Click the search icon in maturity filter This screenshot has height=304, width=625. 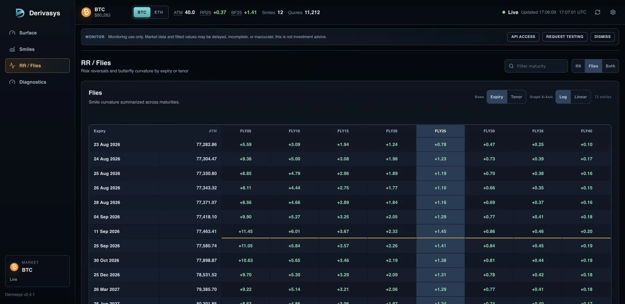(511, 66)
